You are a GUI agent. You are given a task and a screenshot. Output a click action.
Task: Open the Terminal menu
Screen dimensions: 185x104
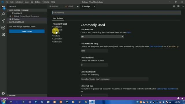46,2
